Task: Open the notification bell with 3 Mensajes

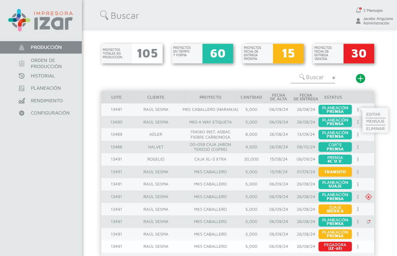Action: (359, 10)
